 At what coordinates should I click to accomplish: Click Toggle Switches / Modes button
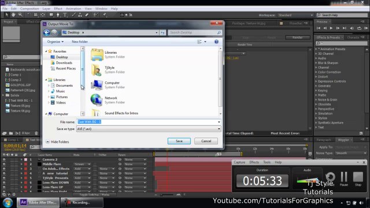pyautogui.click(x=94, y=195)
